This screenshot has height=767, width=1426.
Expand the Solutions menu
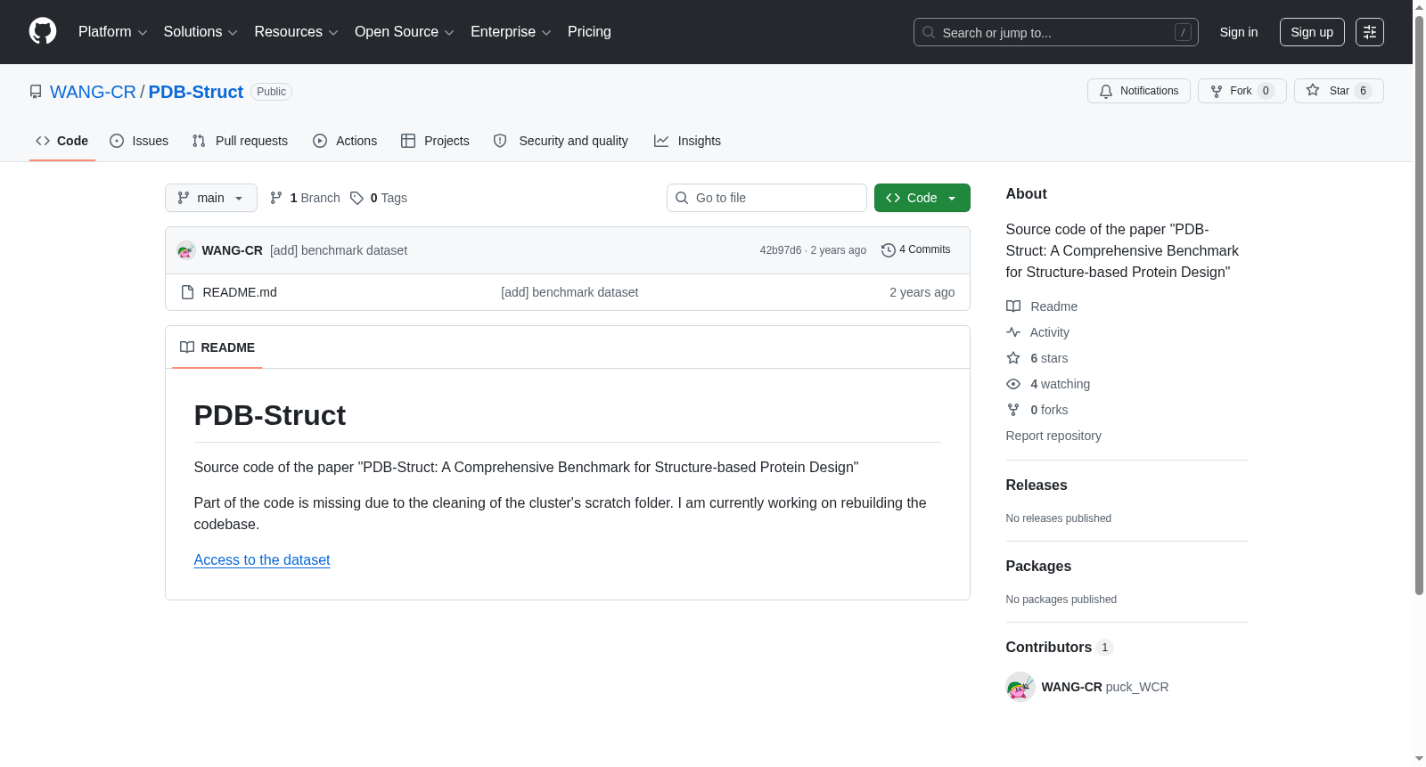[x=201, y=32]
